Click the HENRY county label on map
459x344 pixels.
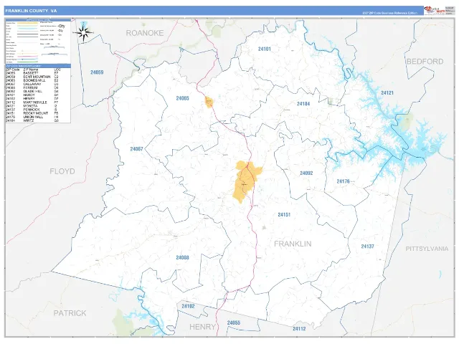point(202,327)
